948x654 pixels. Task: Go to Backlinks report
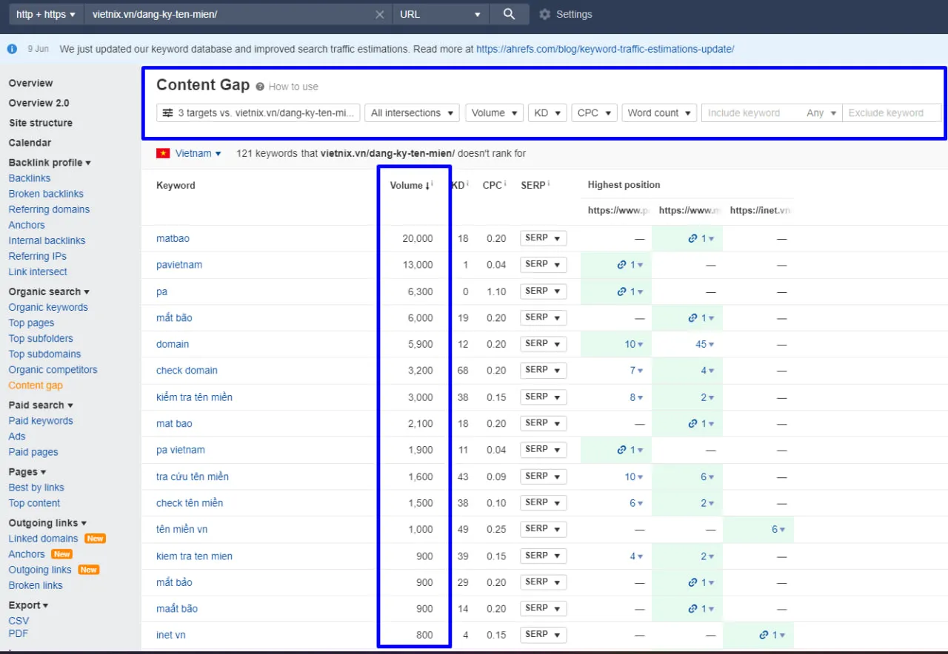pyautogui.click(x=30, y=178)
